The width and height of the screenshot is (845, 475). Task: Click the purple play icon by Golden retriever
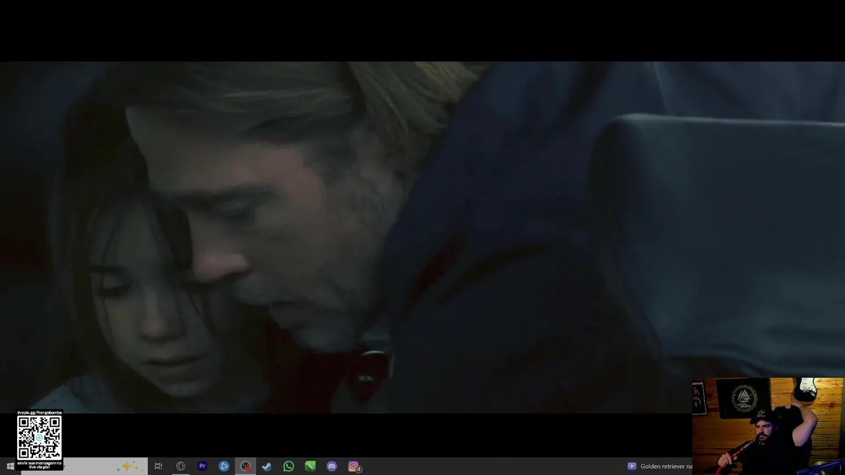click(632, 466)
